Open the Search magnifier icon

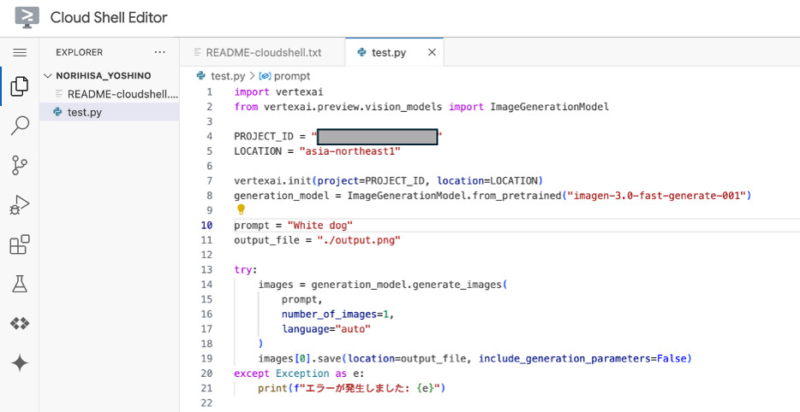pyautogui.click(x=19, y=127)
